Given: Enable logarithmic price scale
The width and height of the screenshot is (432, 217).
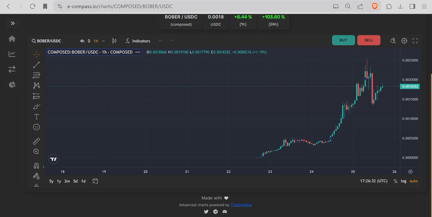Looking at the screenshot, I should pos(404,181).
